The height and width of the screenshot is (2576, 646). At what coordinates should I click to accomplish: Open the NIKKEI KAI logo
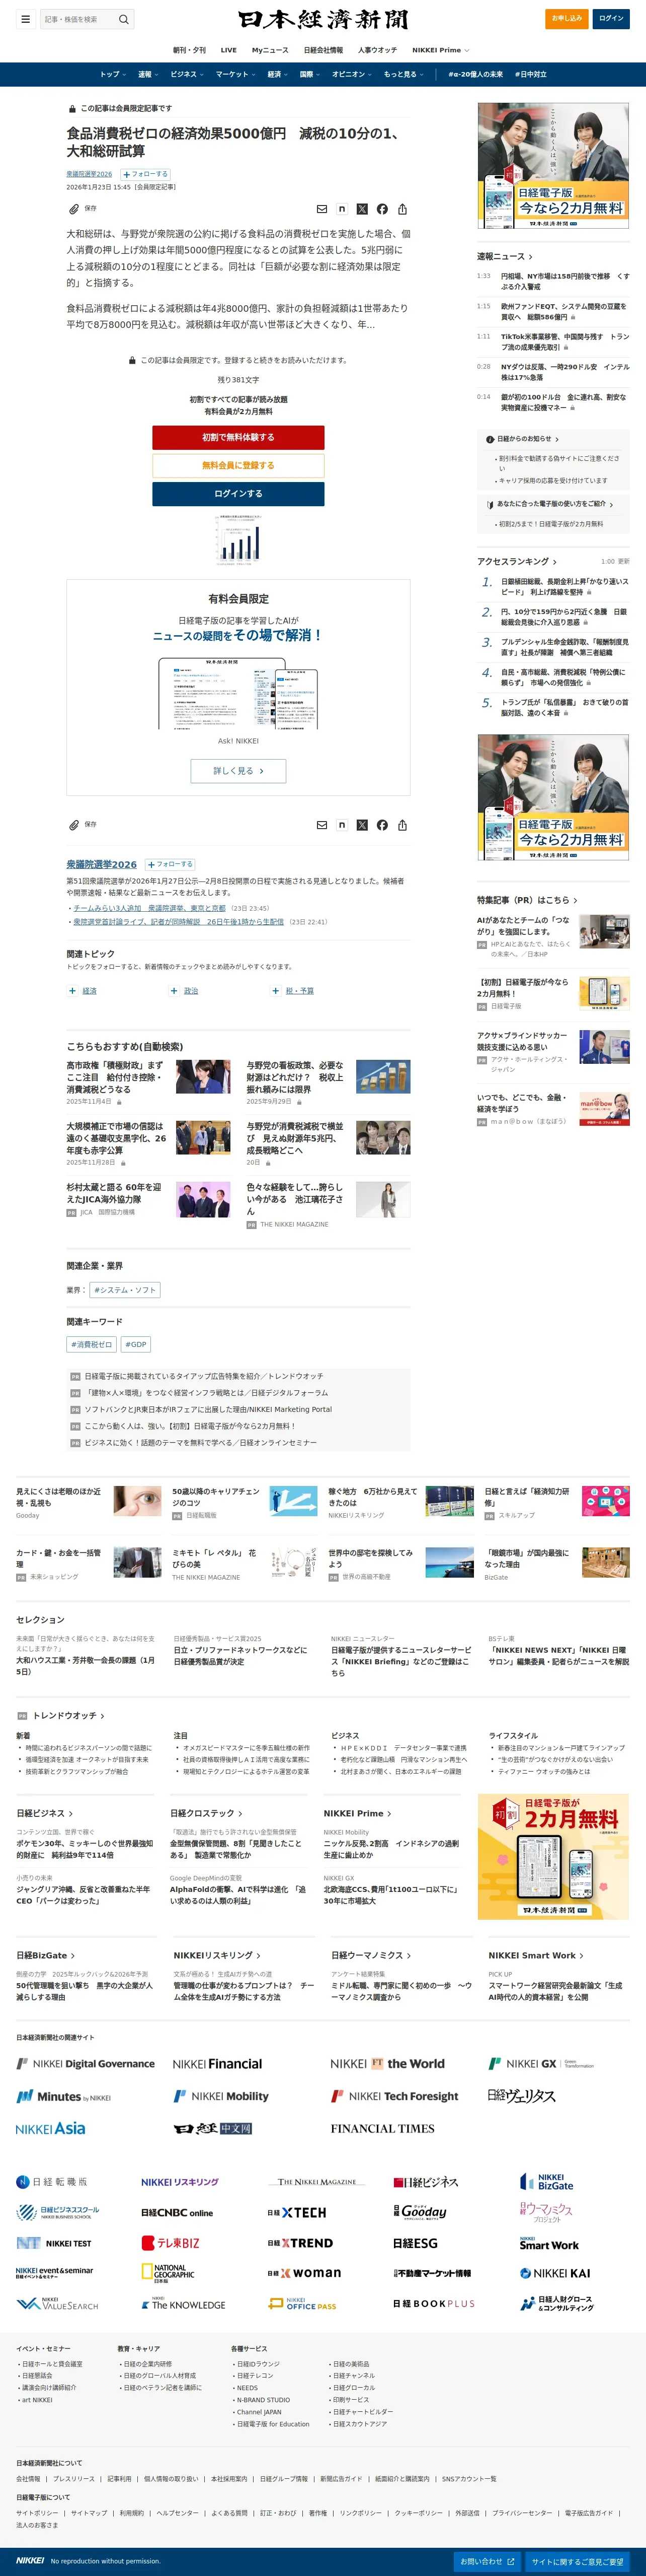coord(555,2273)
